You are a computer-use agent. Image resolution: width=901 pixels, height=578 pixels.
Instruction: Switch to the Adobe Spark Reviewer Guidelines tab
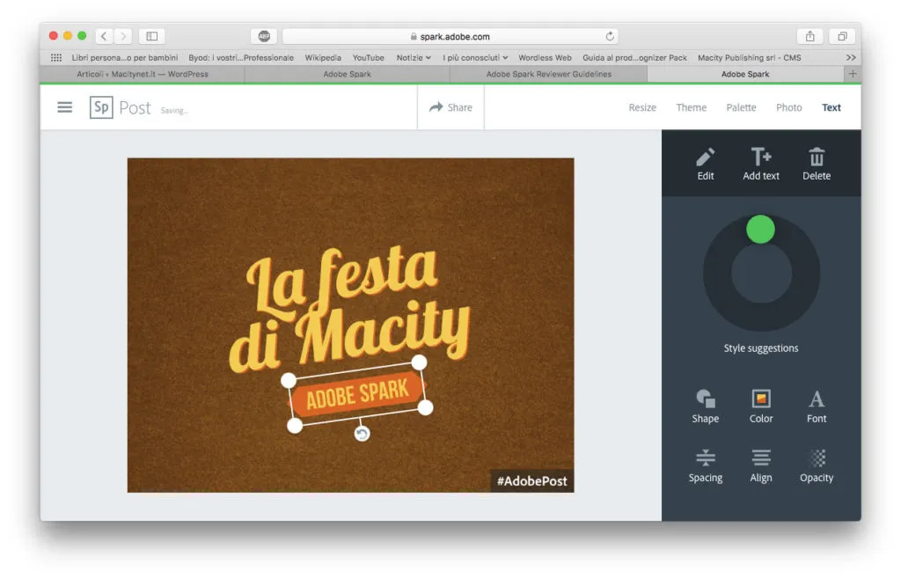pyautogui.click(x=548, y=74)
